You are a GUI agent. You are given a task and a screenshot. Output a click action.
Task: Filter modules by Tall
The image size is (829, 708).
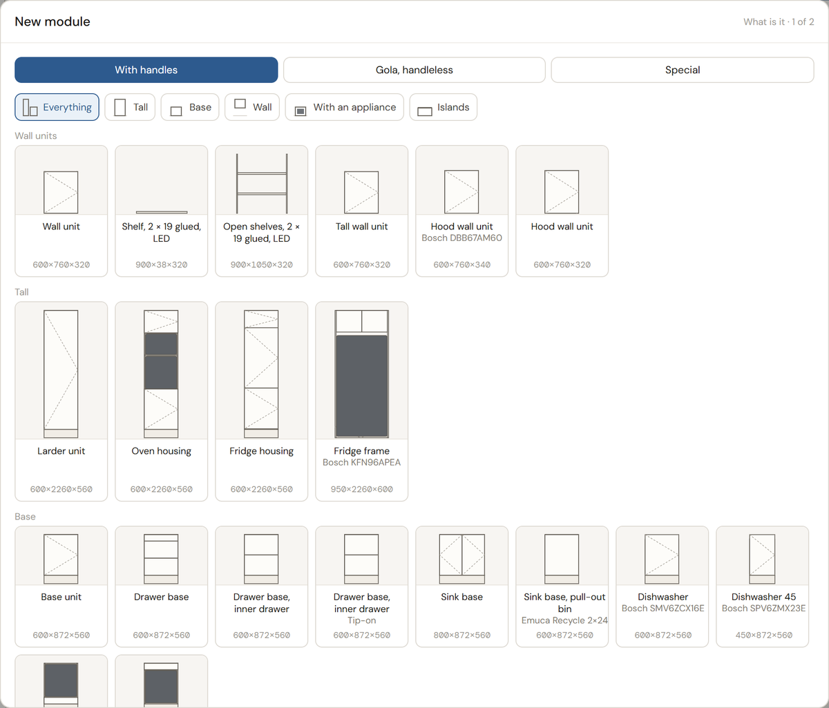click(x=131, y=107)
